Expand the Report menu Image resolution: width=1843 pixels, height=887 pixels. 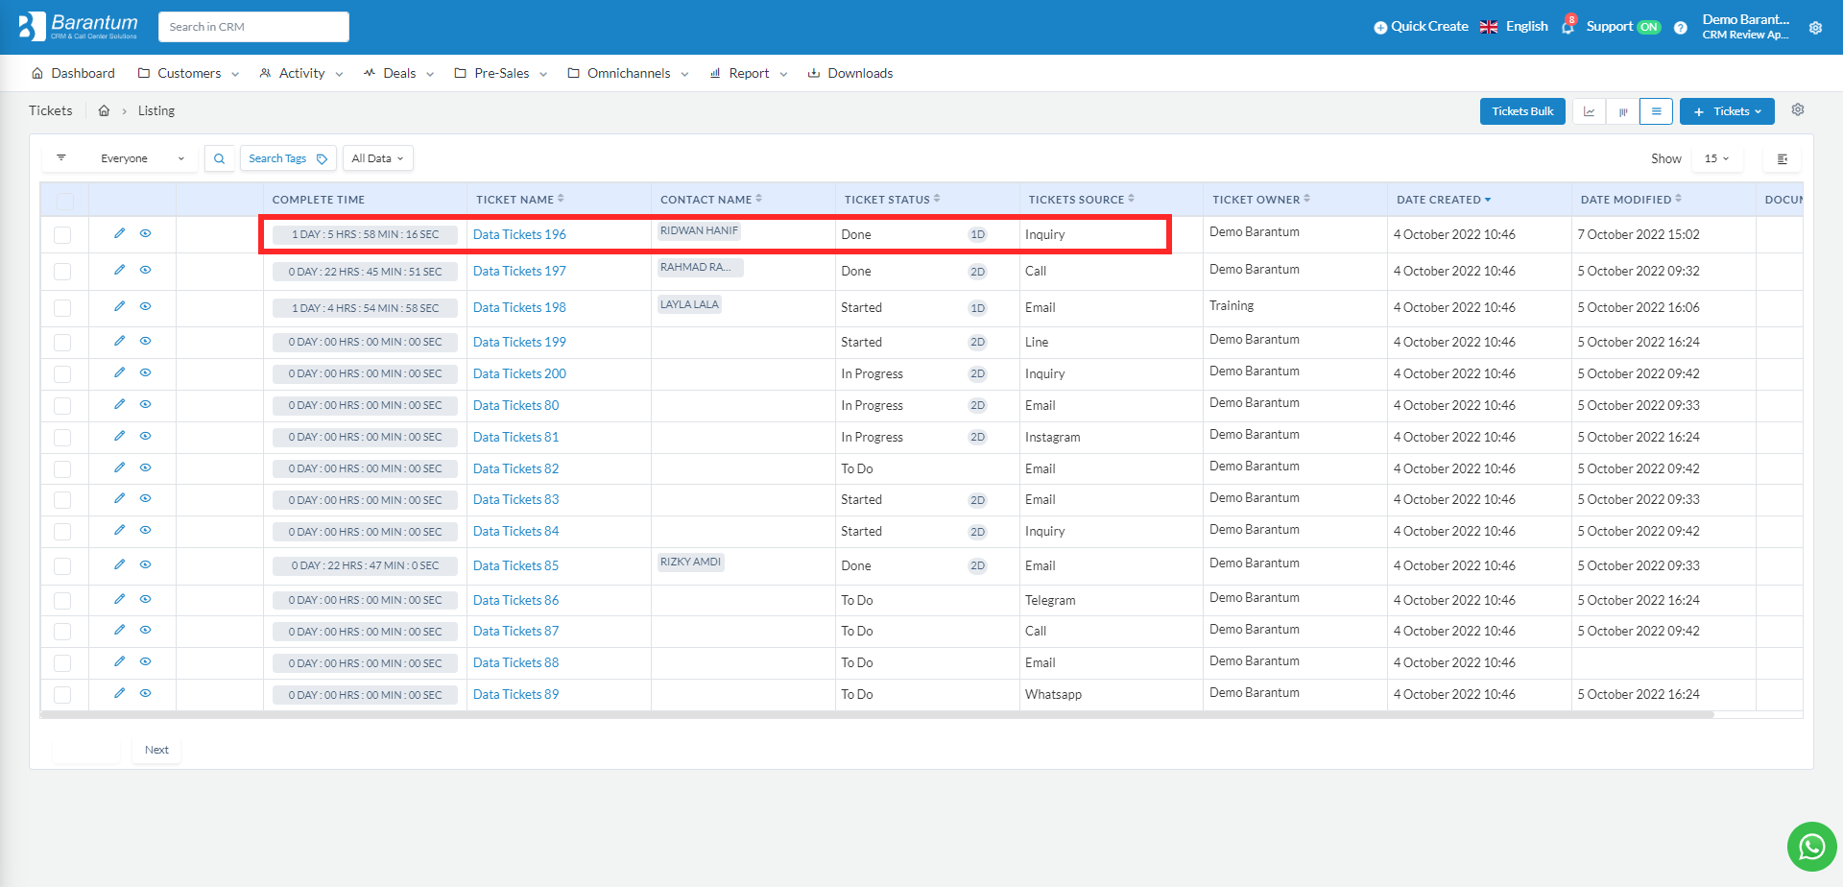(748, 73)
